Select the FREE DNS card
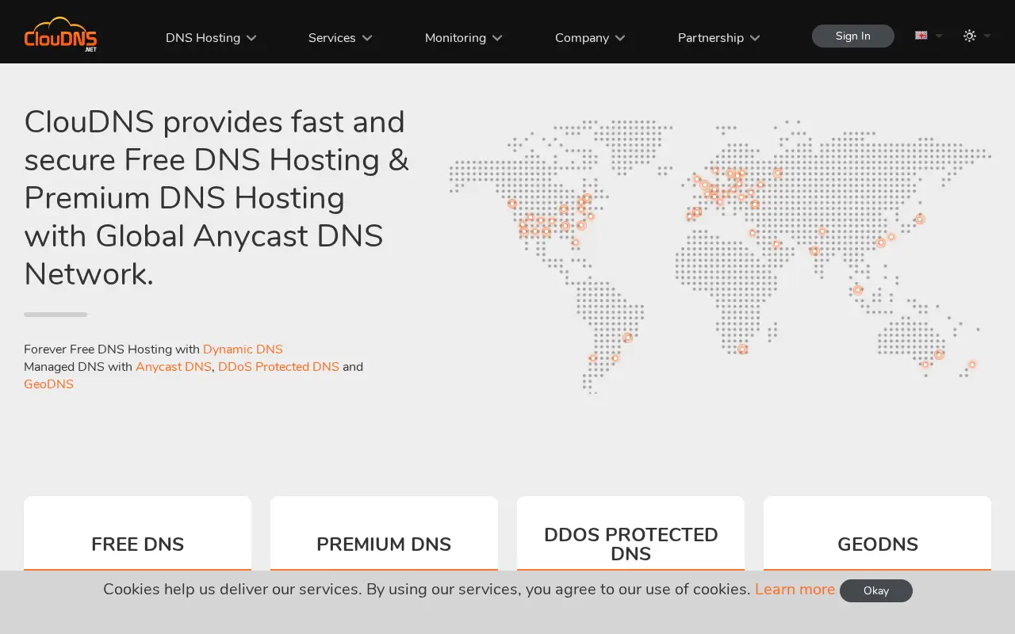 coord(137,533)
